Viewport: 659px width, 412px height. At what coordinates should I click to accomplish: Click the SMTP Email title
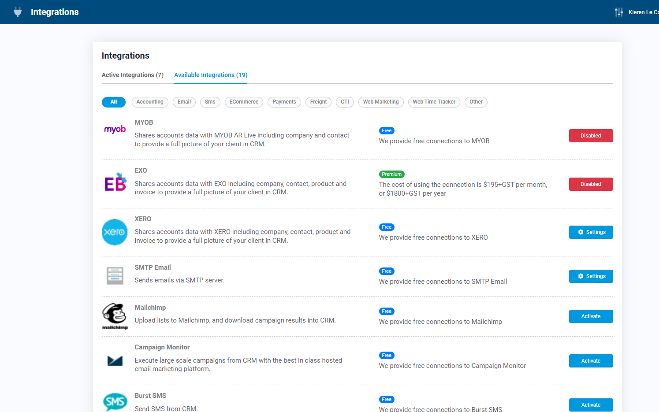153,267
